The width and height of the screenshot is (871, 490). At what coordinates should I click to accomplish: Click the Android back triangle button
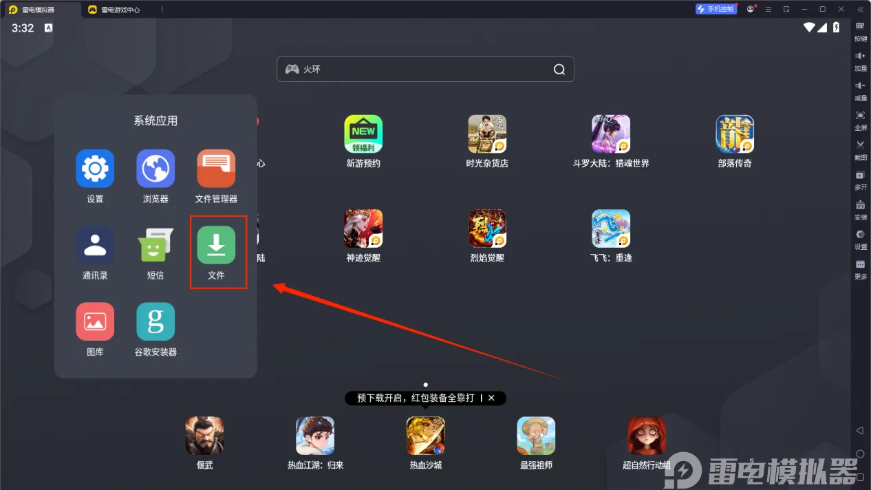click(860, 430)
